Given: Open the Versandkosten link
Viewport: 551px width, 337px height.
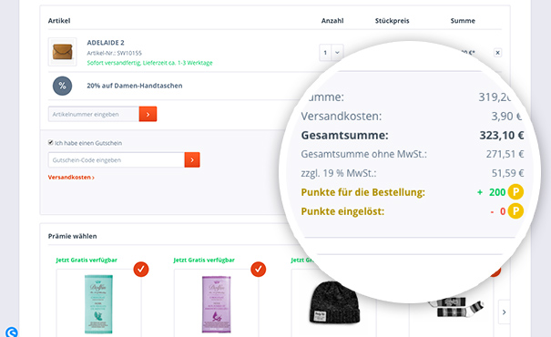Looking at the screenshot, I should pos(71,178).
